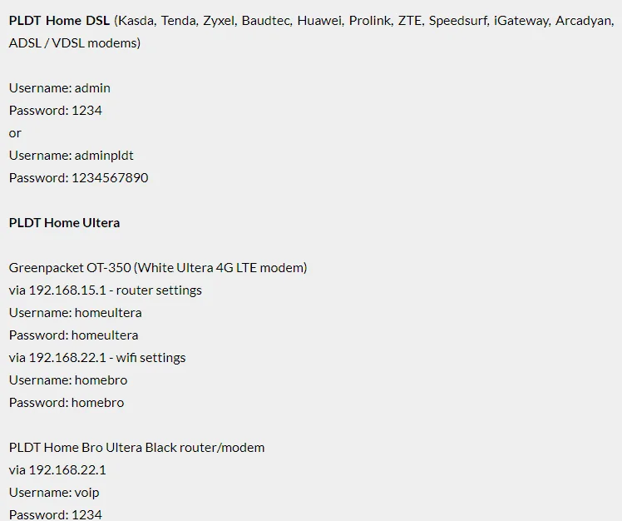Image resolution: width=622 pixels, height=521 pixels.
Task: Click the 'Password: homebro' text
Action: pos(67,403)
